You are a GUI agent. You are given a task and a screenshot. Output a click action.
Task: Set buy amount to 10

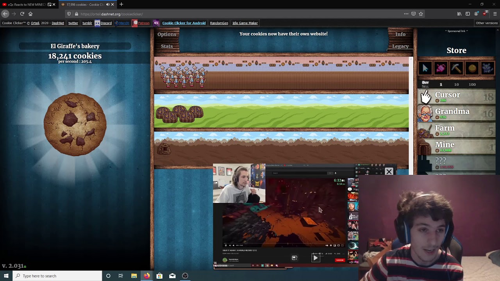coord(456,84)
